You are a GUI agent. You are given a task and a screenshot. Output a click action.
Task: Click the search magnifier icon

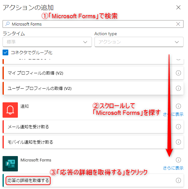coord(7,24)
